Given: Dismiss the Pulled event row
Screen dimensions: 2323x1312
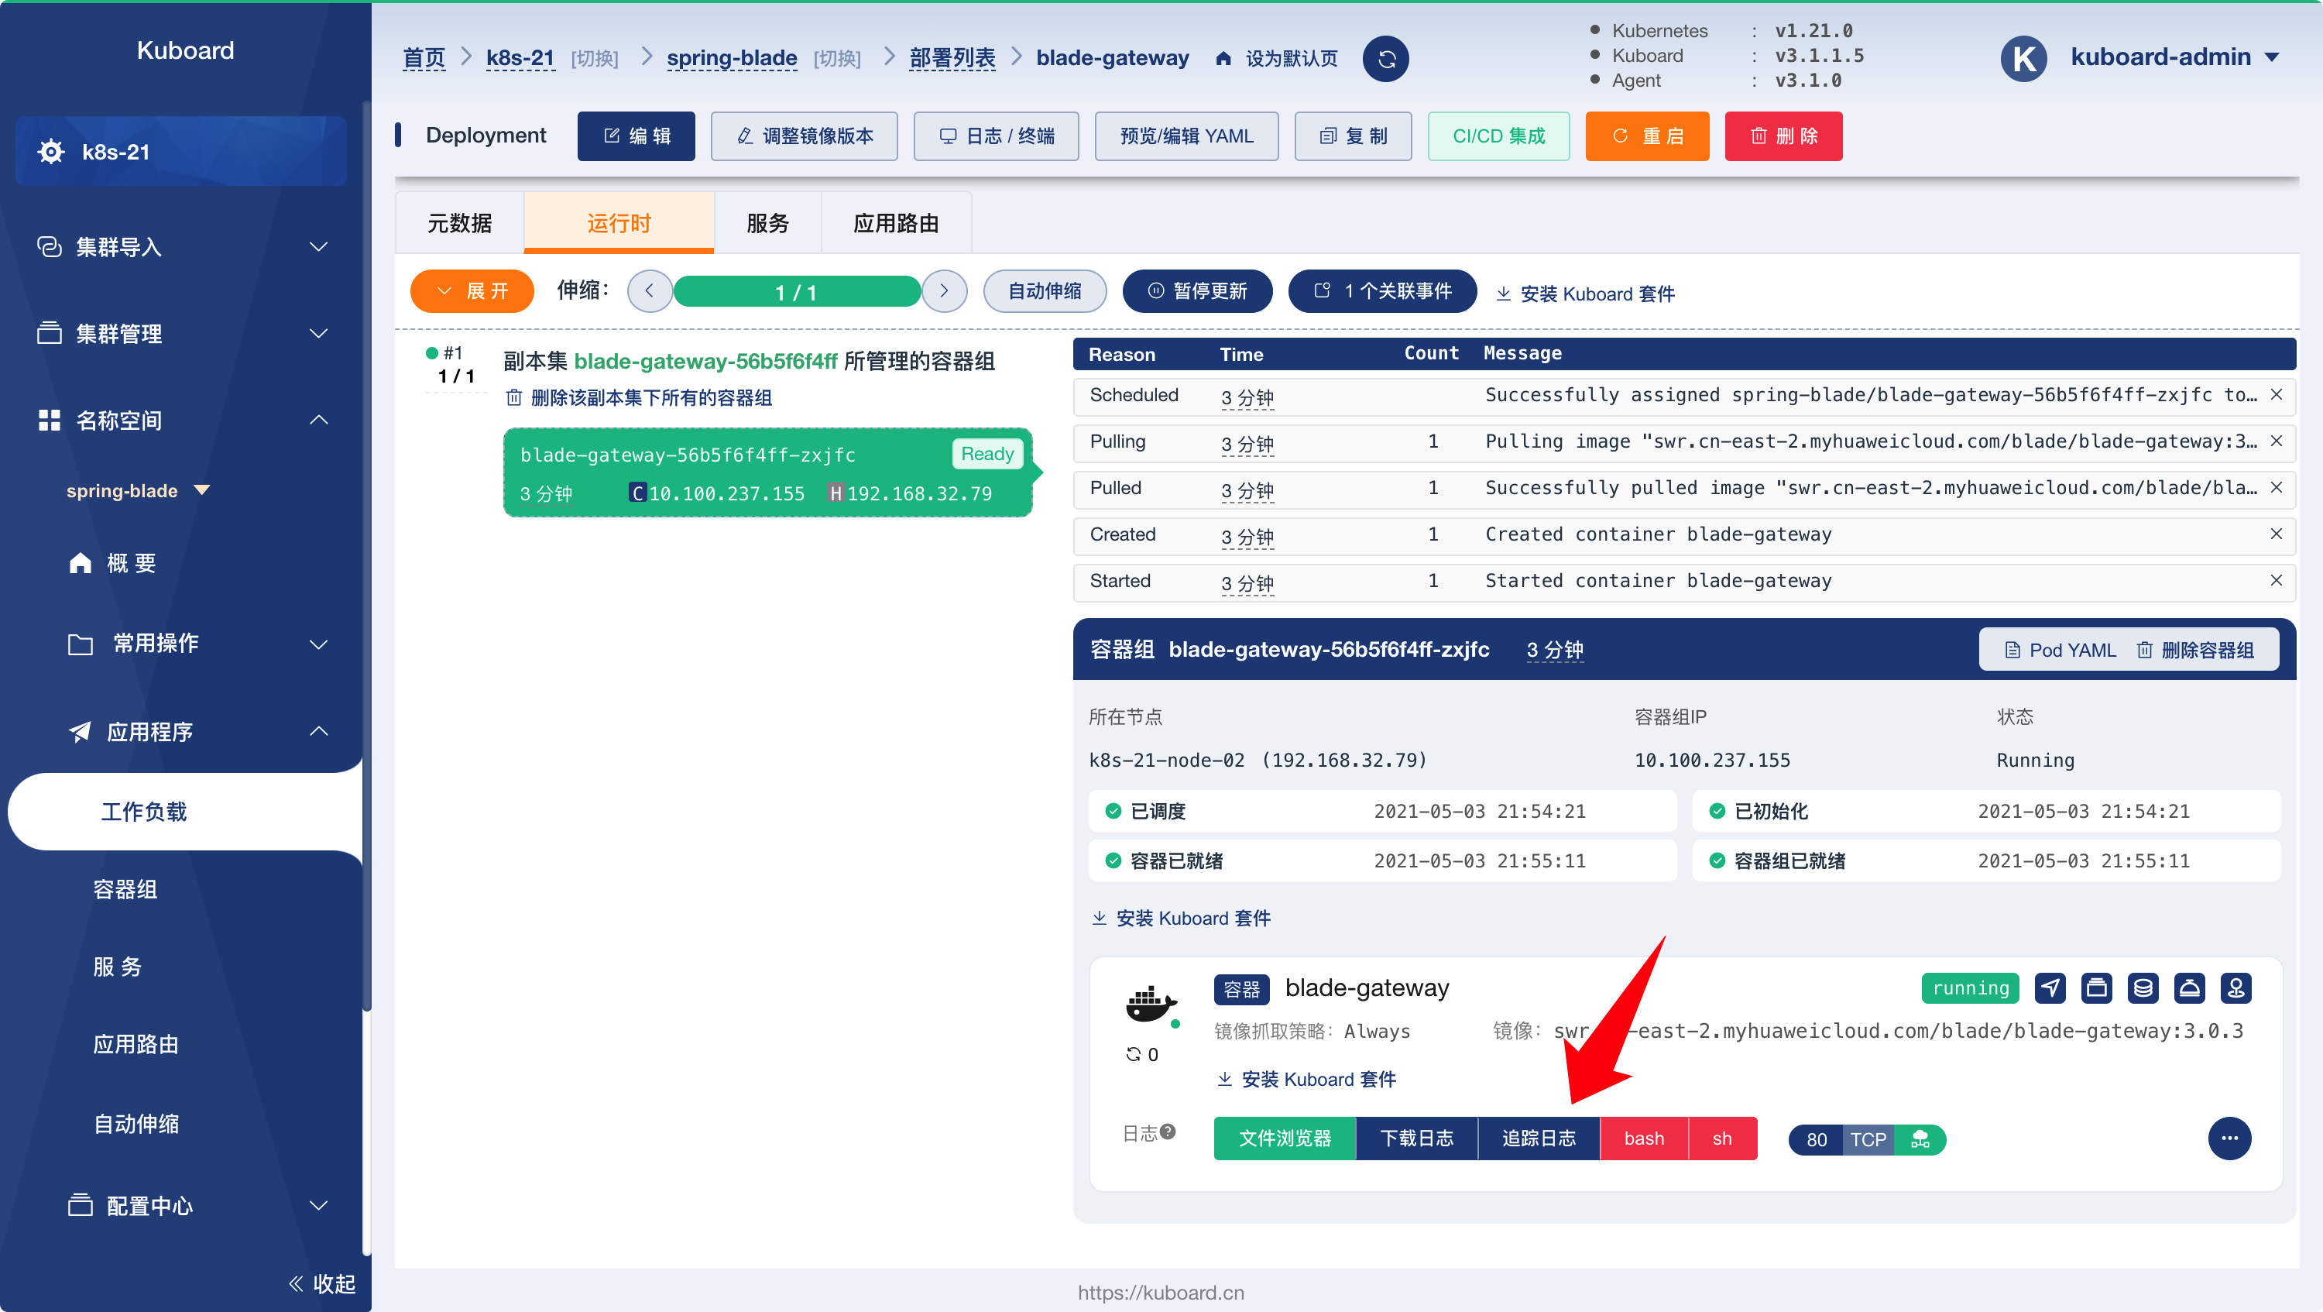Looking at the screenshot, I should click(2276, 488).
